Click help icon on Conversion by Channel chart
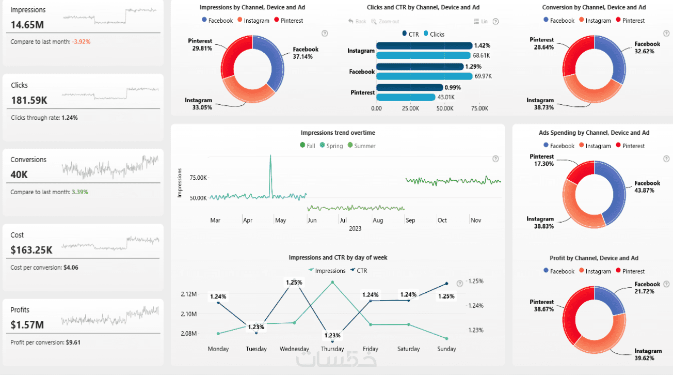The width and height of the screenshot is (673, 375). pyautogui.click(x=666, y=33)
